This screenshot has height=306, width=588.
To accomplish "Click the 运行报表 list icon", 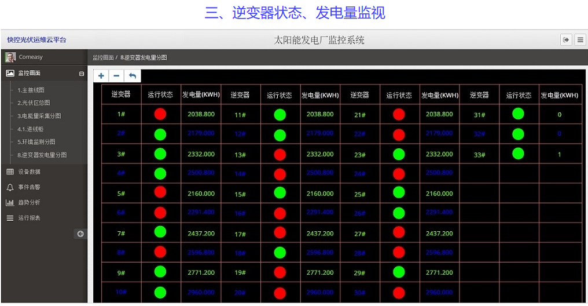I will tap(10, 218).
